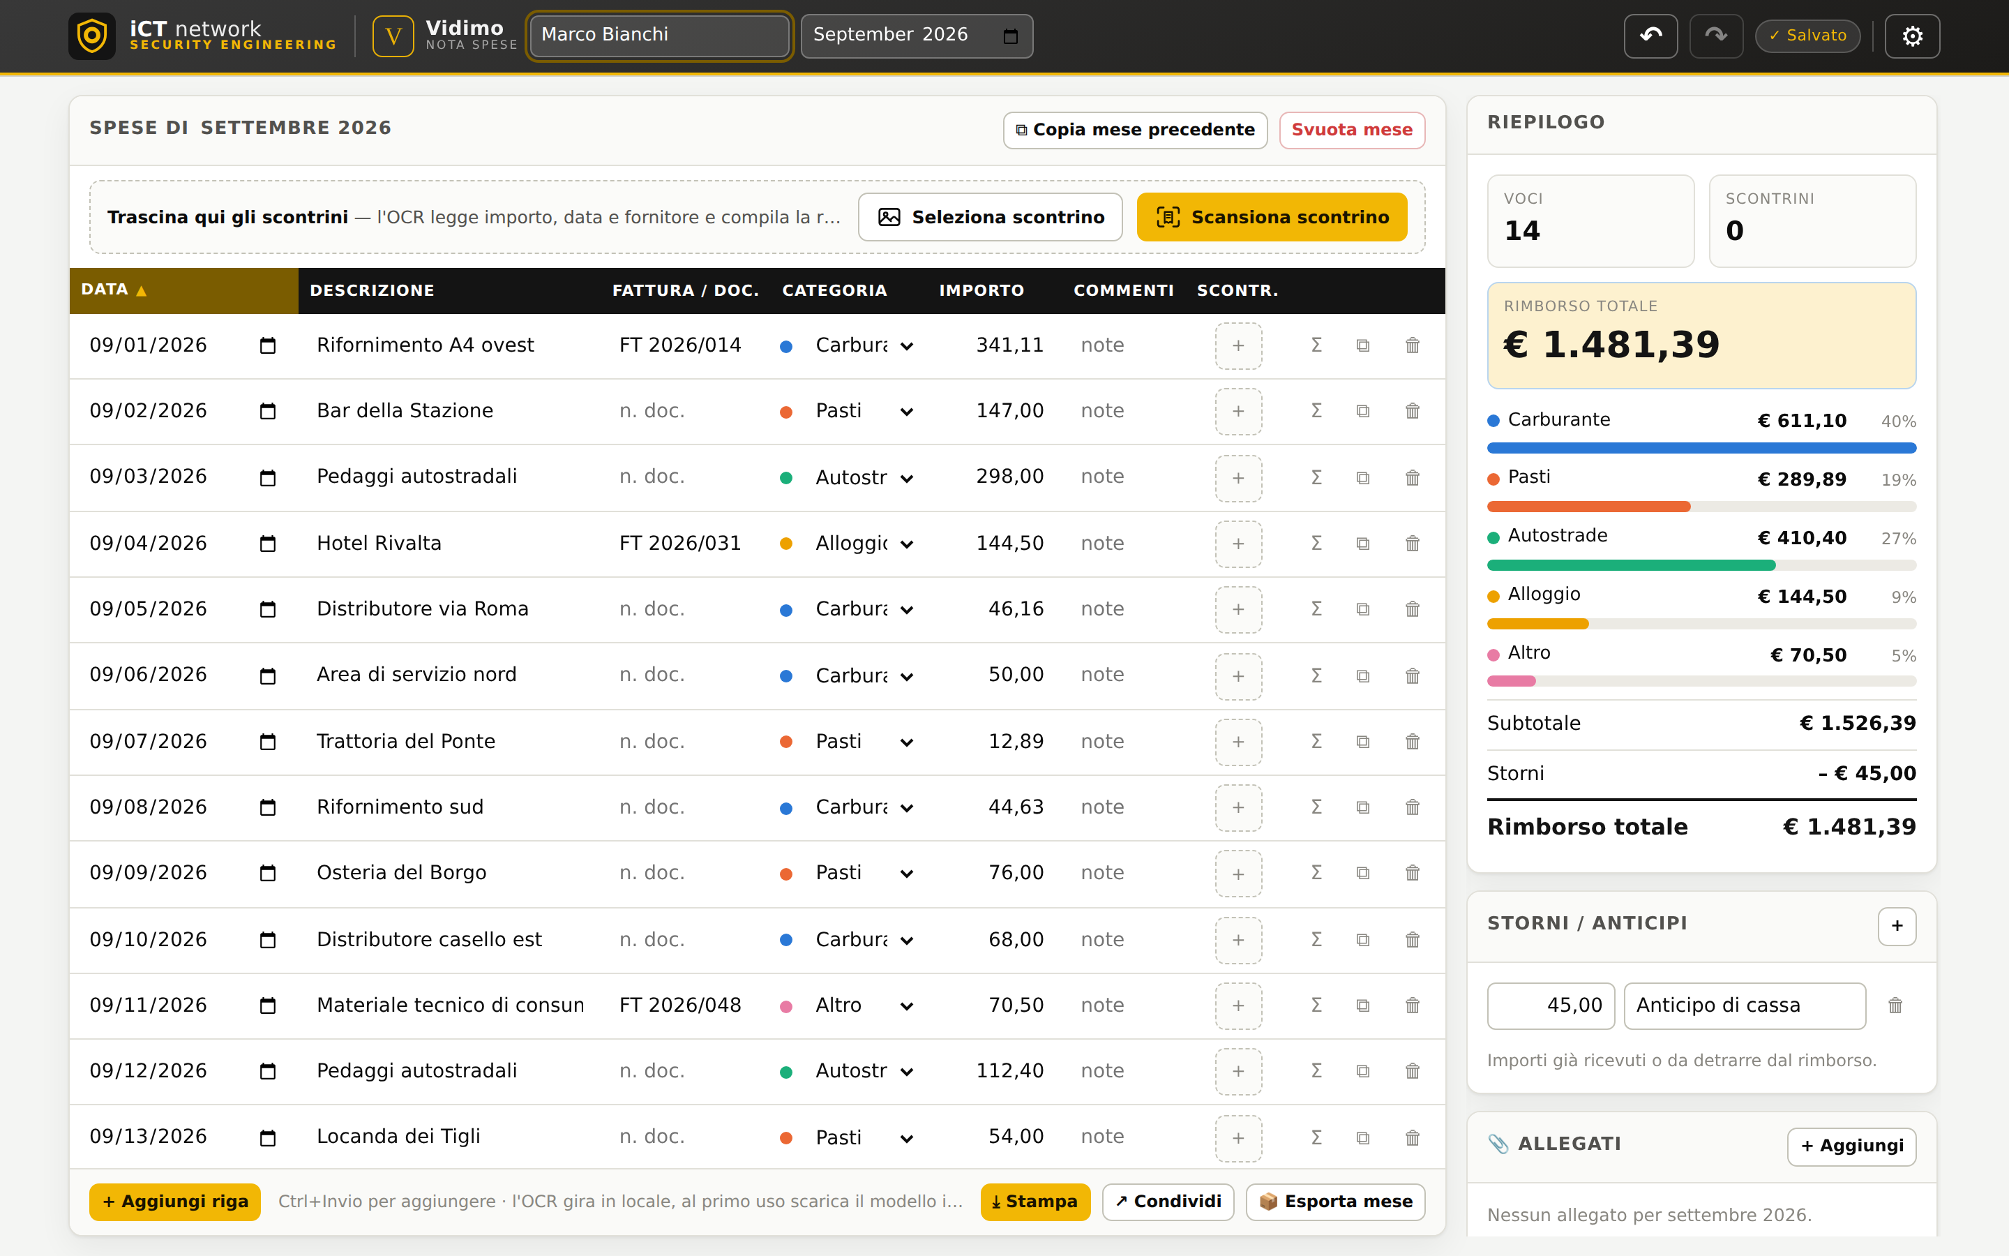This screenshot has height=1256, width=2009.
Task: Add receipt to Rifornimento A4 ovest row
Action: 1239,345
